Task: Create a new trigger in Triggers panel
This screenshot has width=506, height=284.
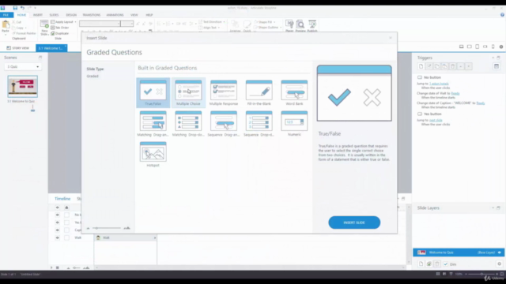Action: pos(421,66)
